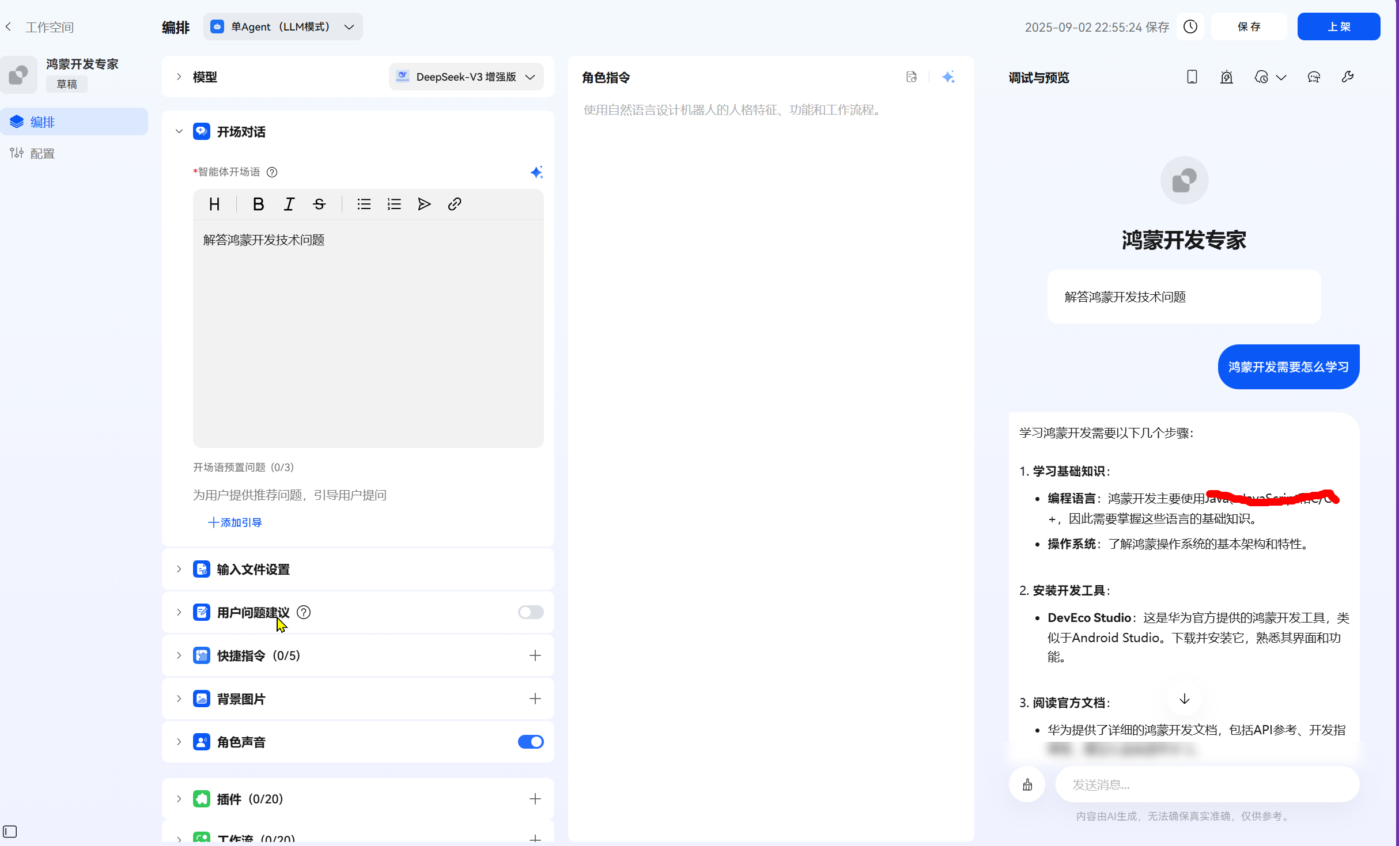Viewport: 1399px width, 846px height.
Task: Click 开场语预置问题 (0/3) label
Action: point(243,467)
